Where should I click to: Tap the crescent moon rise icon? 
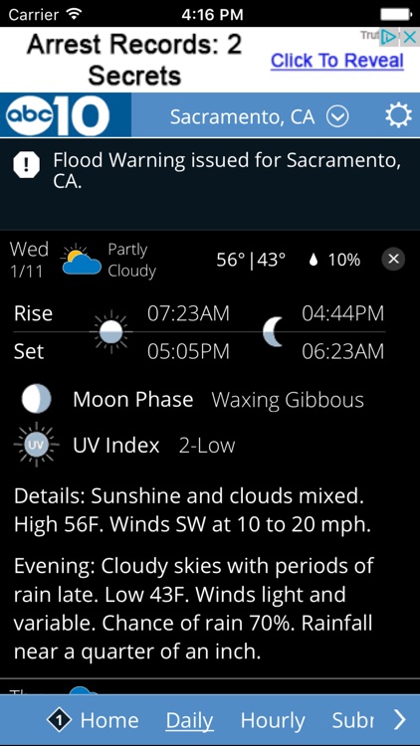(x=274, y=331)
